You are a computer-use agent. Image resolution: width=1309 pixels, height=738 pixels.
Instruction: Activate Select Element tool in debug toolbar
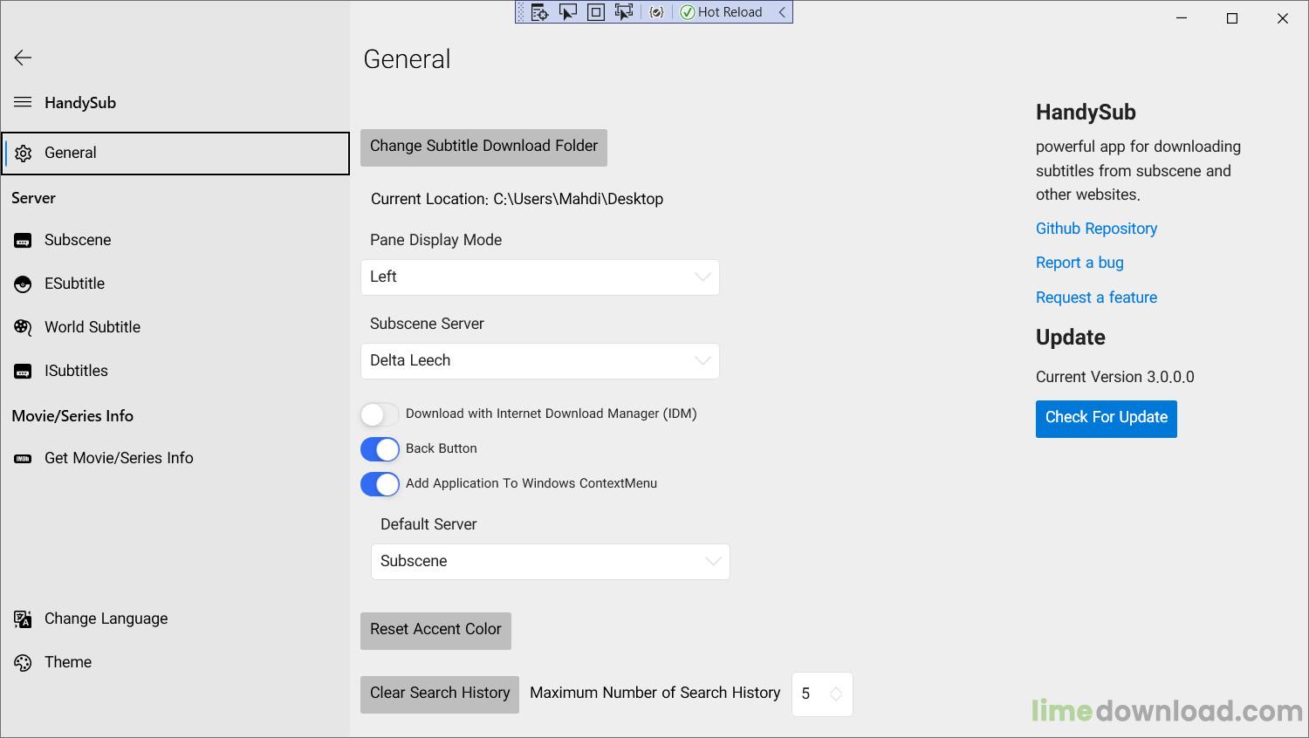(x=568, y=12)
